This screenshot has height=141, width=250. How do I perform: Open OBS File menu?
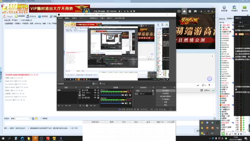(x=60, y=18)
